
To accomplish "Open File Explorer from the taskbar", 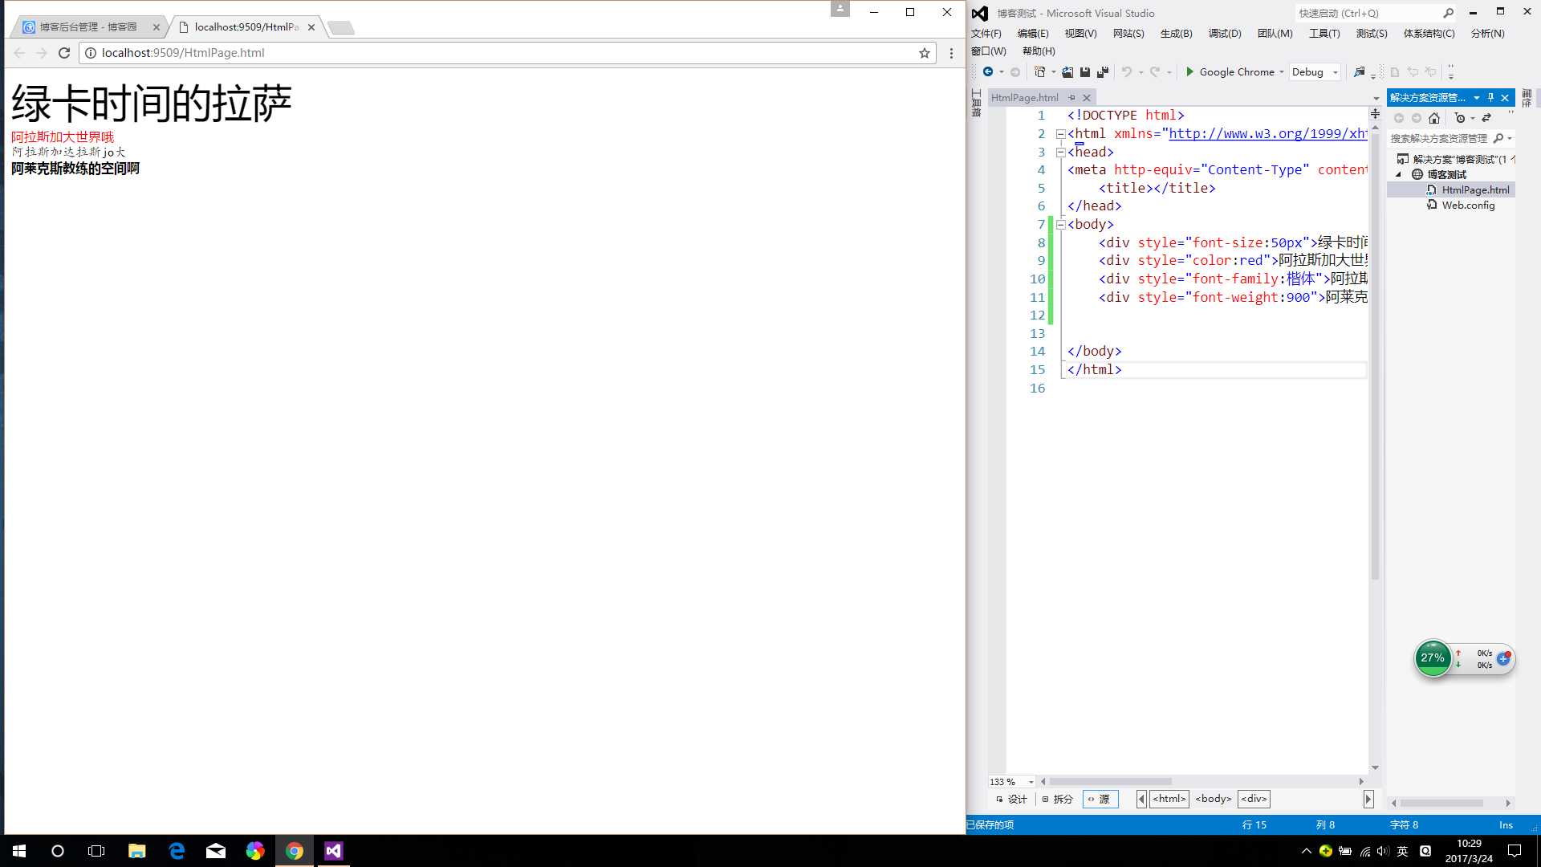I will click(137, 851).
